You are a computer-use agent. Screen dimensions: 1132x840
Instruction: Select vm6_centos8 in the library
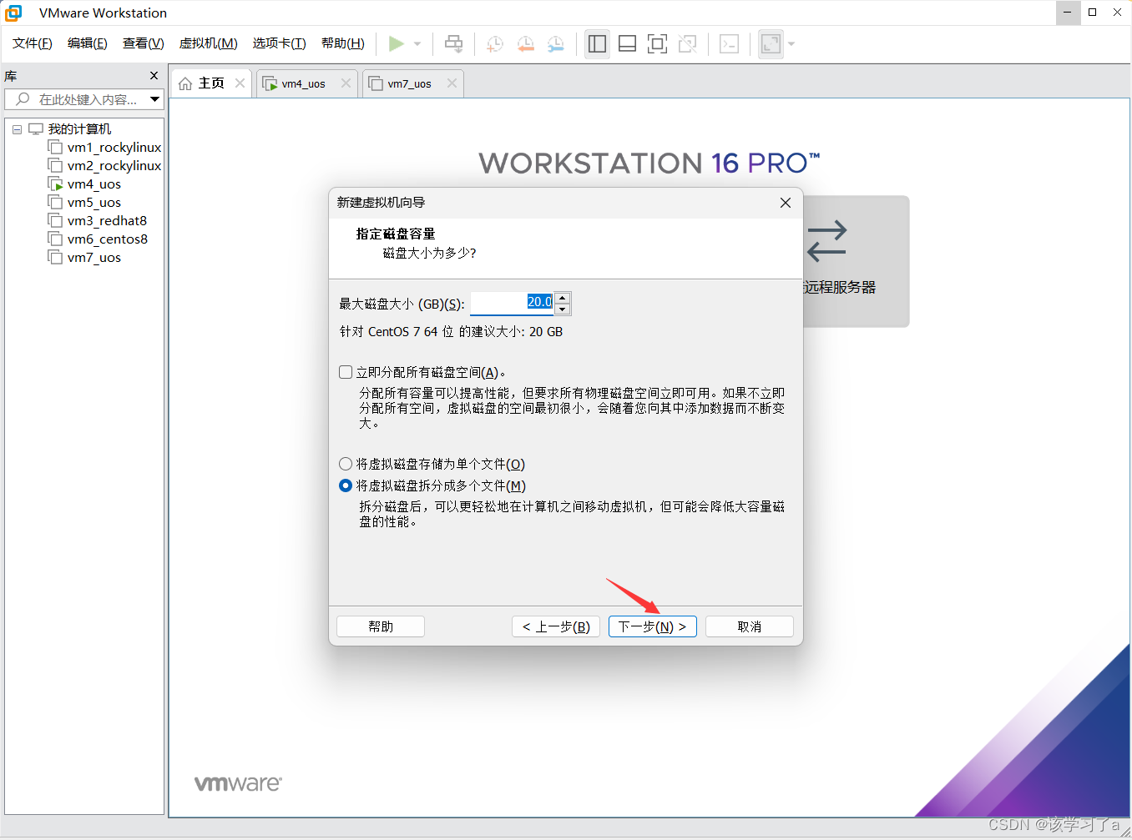point(108,239)
